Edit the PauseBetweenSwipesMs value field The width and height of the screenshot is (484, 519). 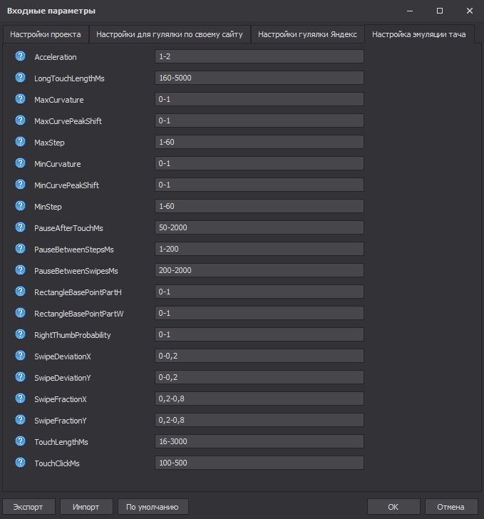tap(259, 270)
